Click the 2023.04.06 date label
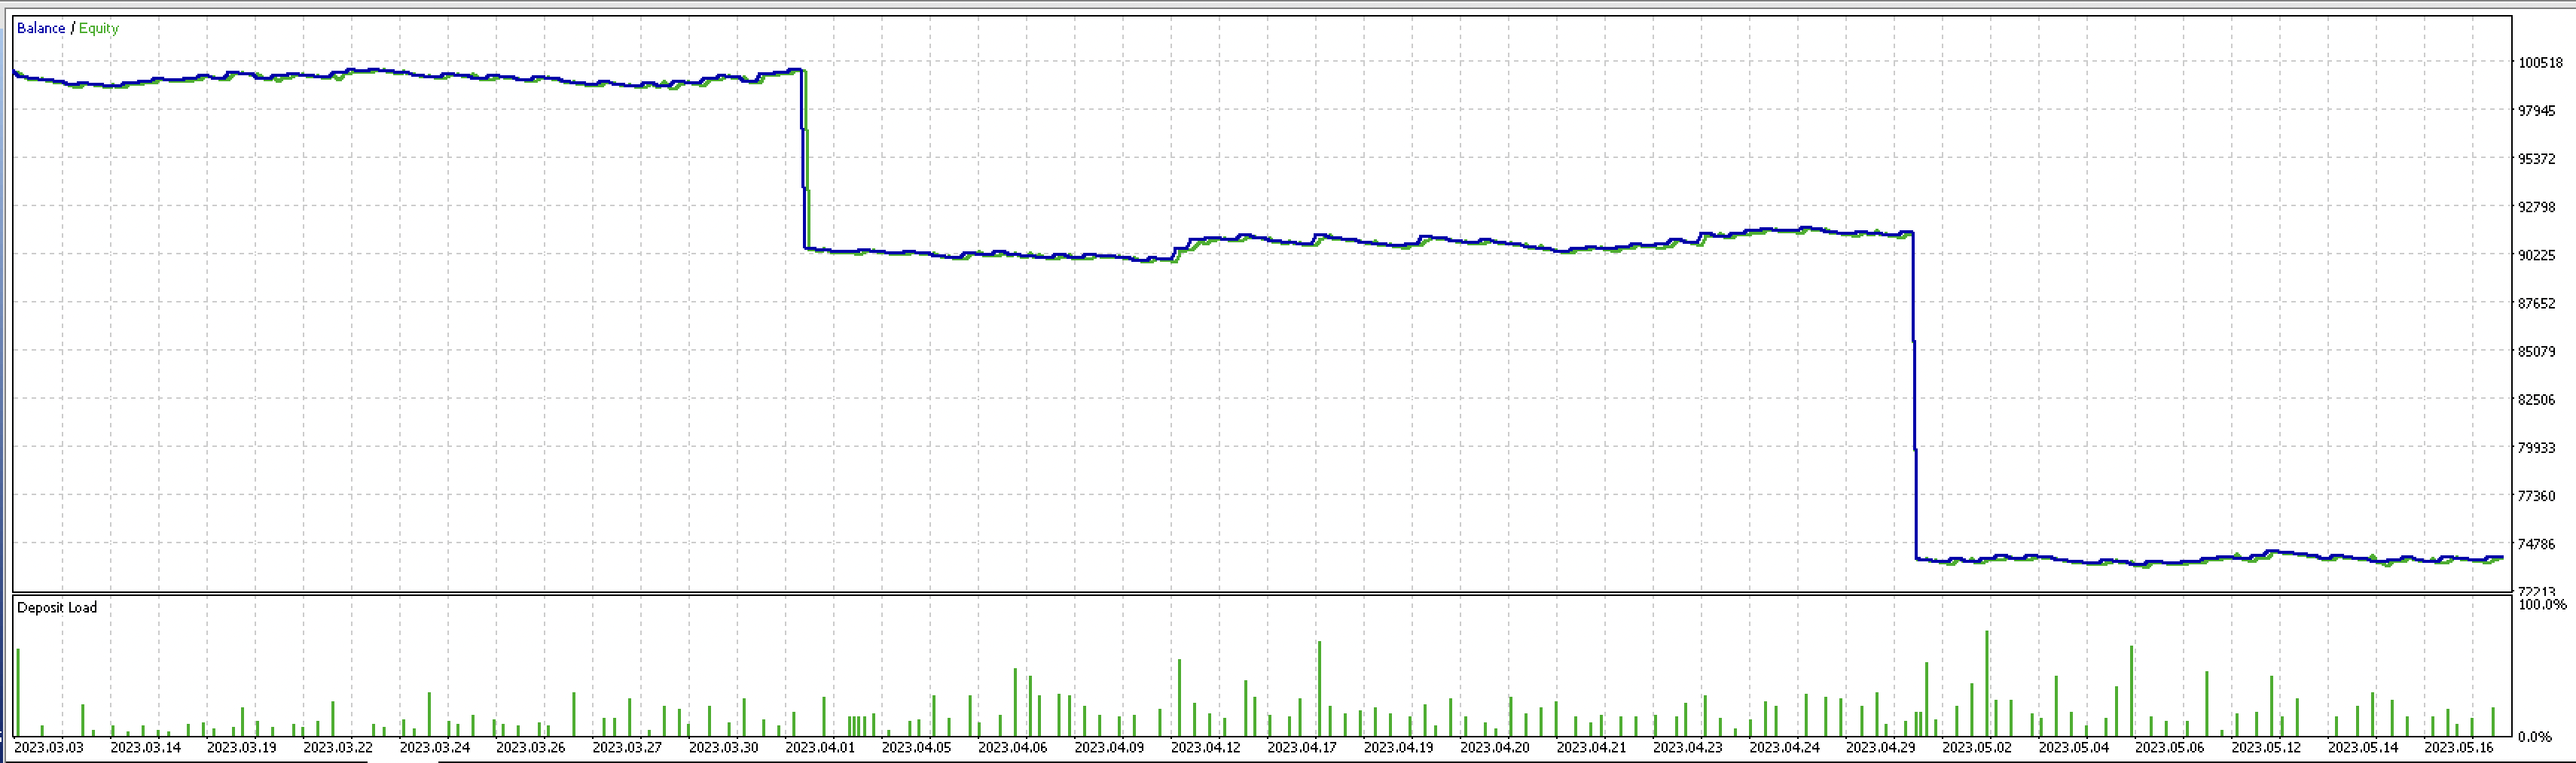This screenshot has width=2576, height=763. (x=1012, y=747)
